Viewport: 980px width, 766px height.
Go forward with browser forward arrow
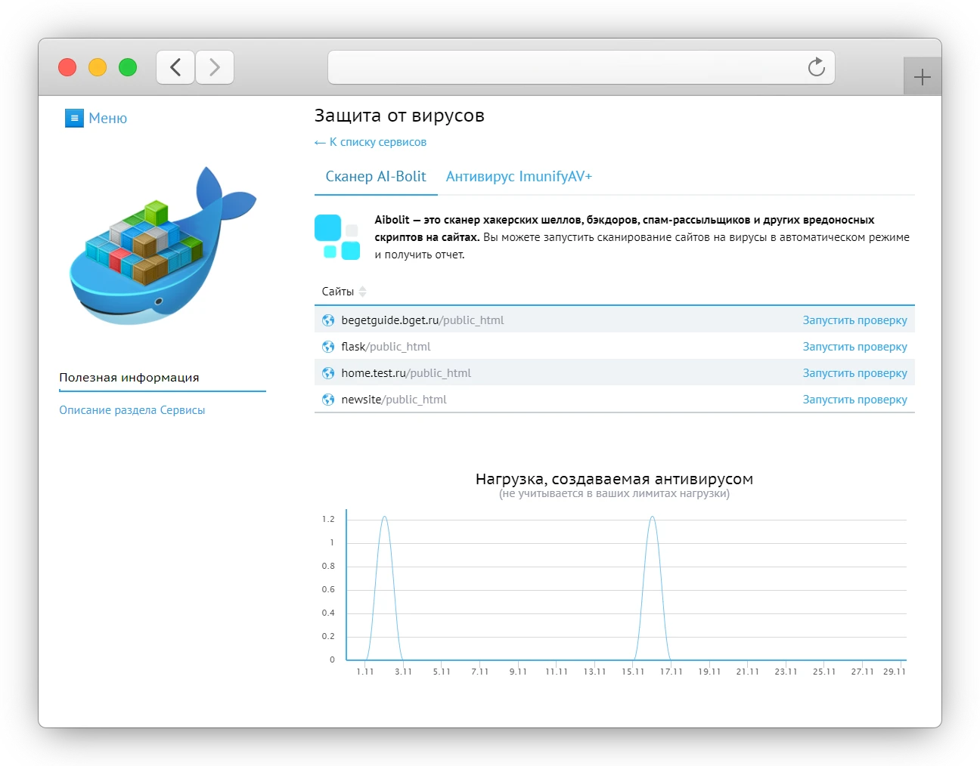point(215,68)
